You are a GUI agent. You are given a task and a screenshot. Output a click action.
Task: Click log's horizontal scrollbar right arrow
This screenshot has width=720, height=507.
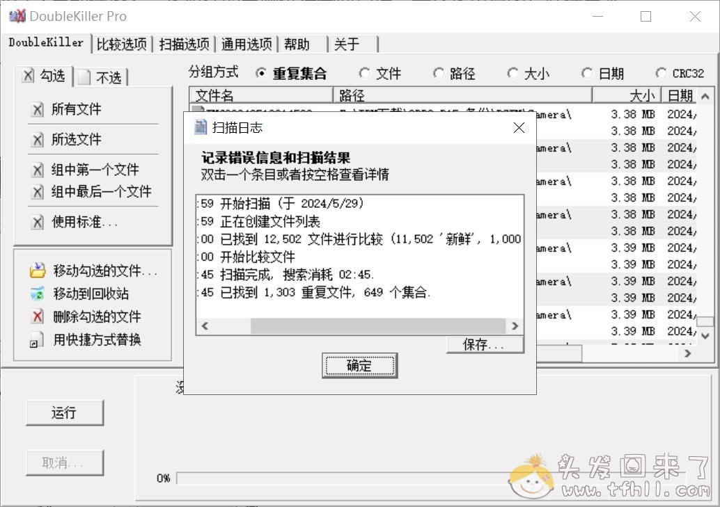pos(515,326)
